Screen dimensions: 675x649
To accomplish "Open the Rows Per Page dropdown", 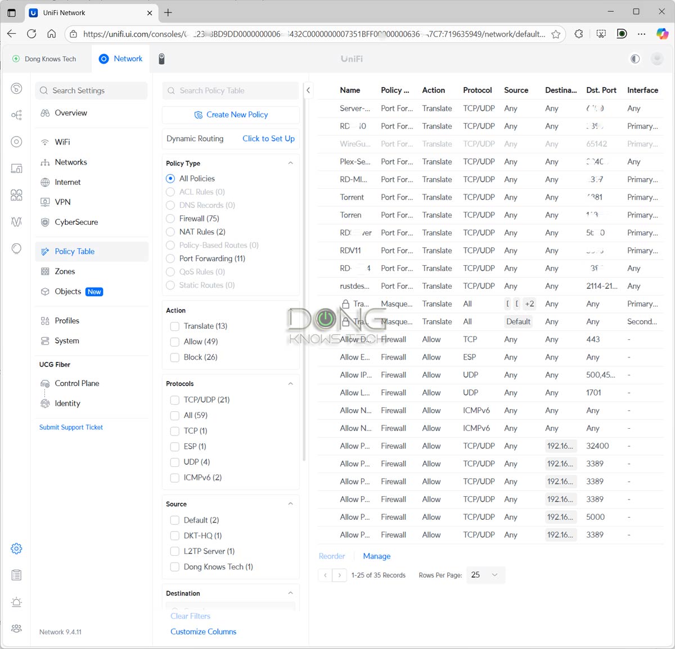I will [485, 575].
